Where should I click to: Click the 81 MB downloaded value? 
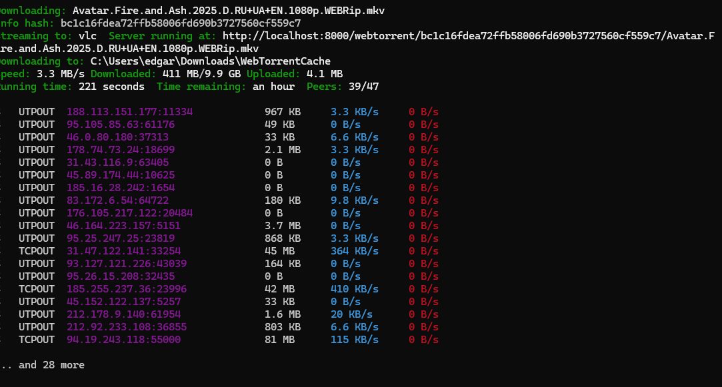[x=279, y=340]
